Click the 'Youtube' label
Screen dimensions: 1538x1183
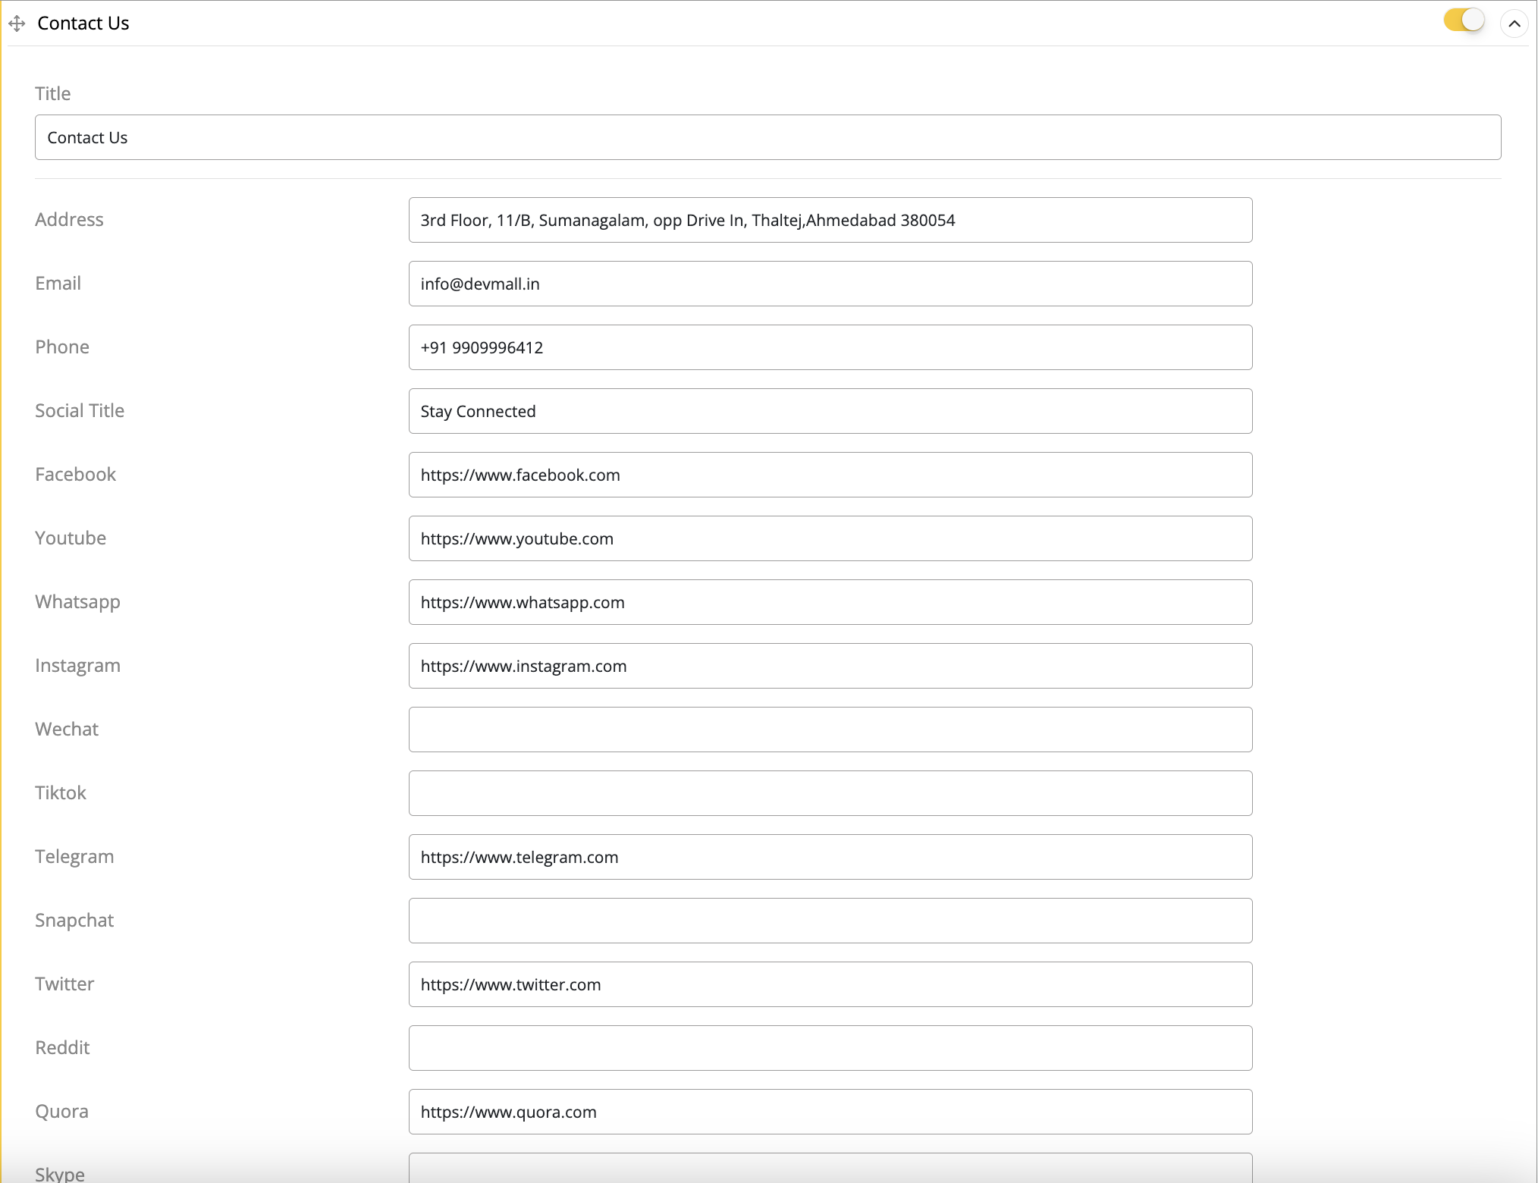pyautogui.click(x=71, y=538)
